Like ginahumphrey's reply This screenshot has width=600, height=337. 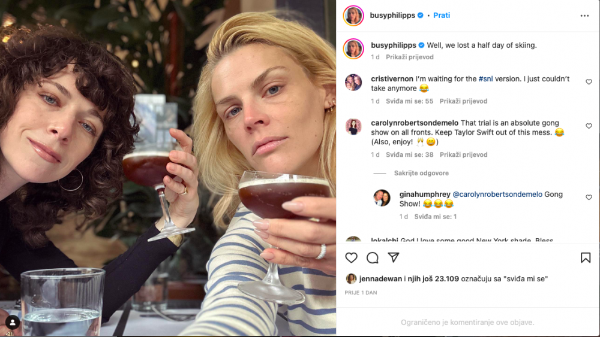pos(589,198)
